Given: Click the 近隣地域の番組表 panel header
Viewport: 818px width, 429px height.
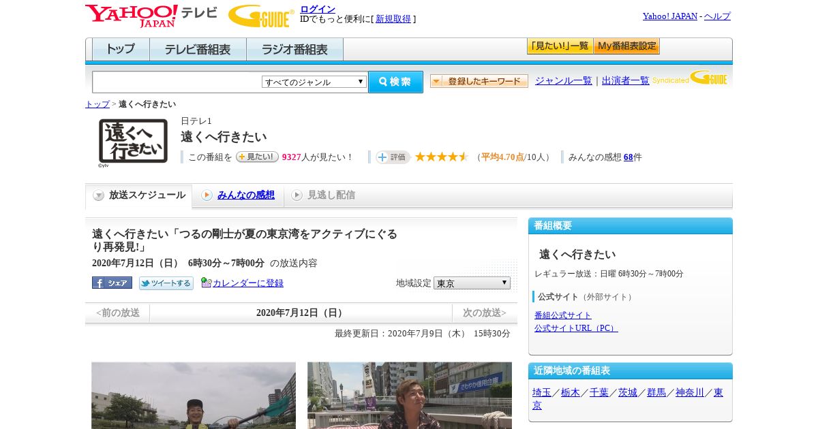Looking at the screenshot, I should tap(631, 371).
